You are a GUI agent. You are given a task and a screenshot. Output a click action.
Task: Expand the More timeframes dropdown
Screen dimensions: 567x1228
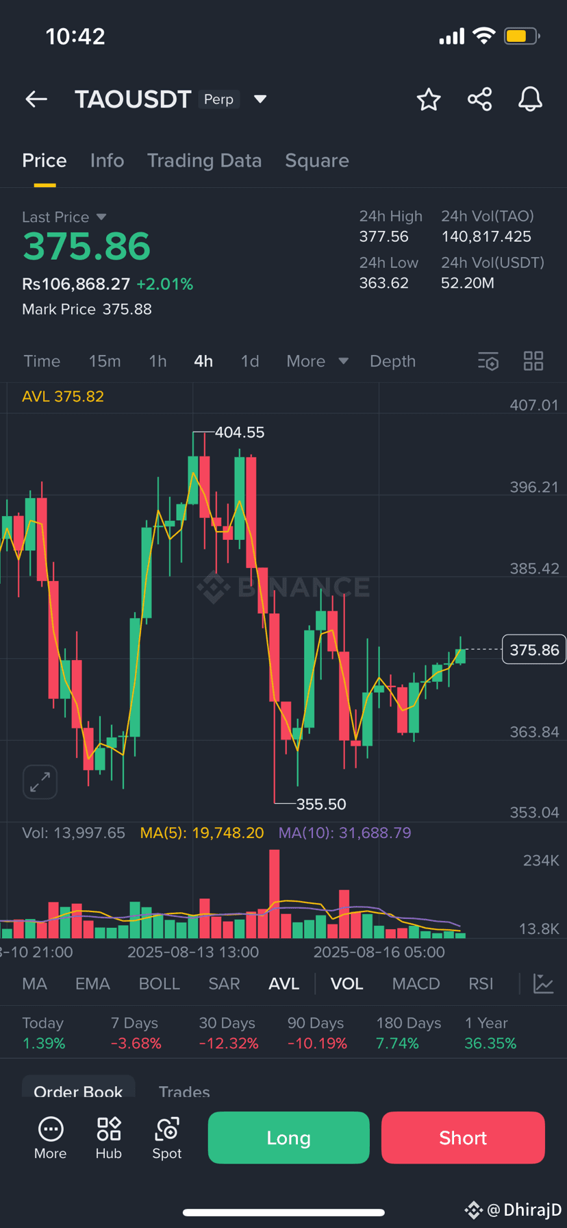pos(318,361)
